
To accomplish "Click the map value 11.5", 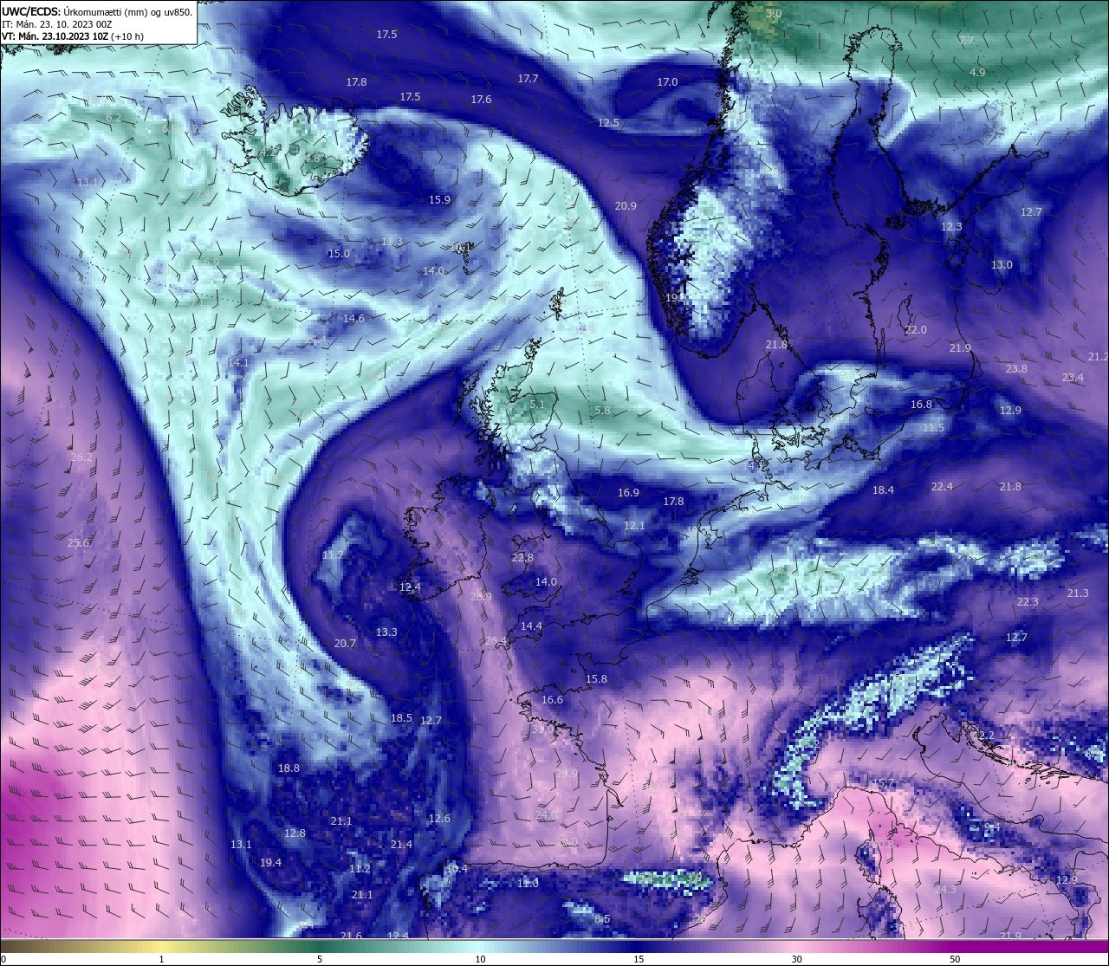I will [x=933, y=428].
